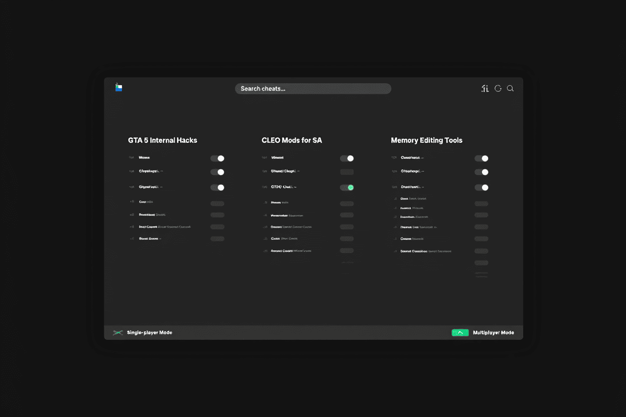
Task: Click the app logo in the top-left corner
Action: 118,87
